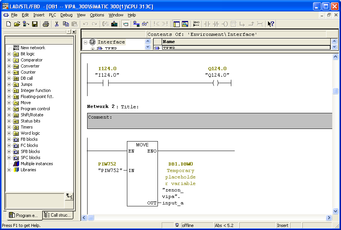Click the Print toolbar icon
Screen dimensions: 341x230
[x=45, y=24]
